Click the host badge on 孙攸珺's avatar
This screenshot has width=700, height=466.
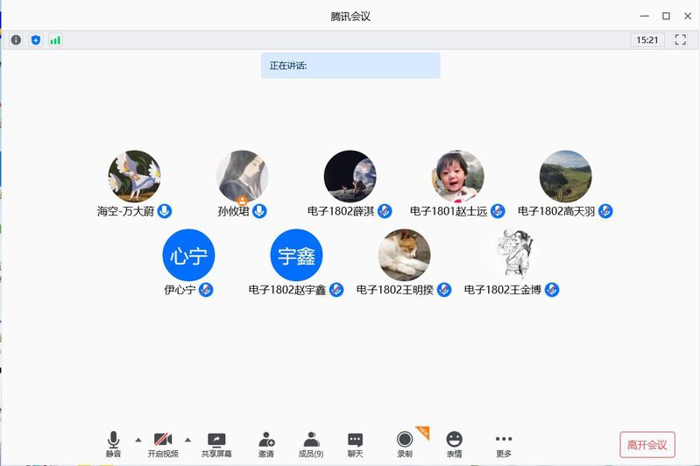click(243, 201)
